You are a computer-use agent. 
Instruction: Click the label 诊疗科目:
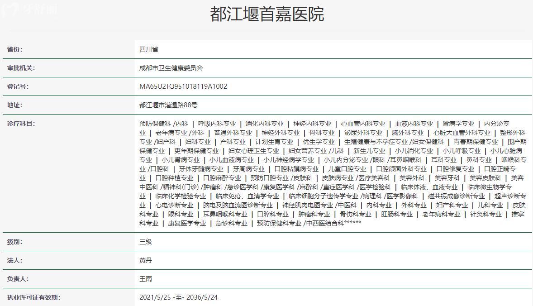[21, 124]
